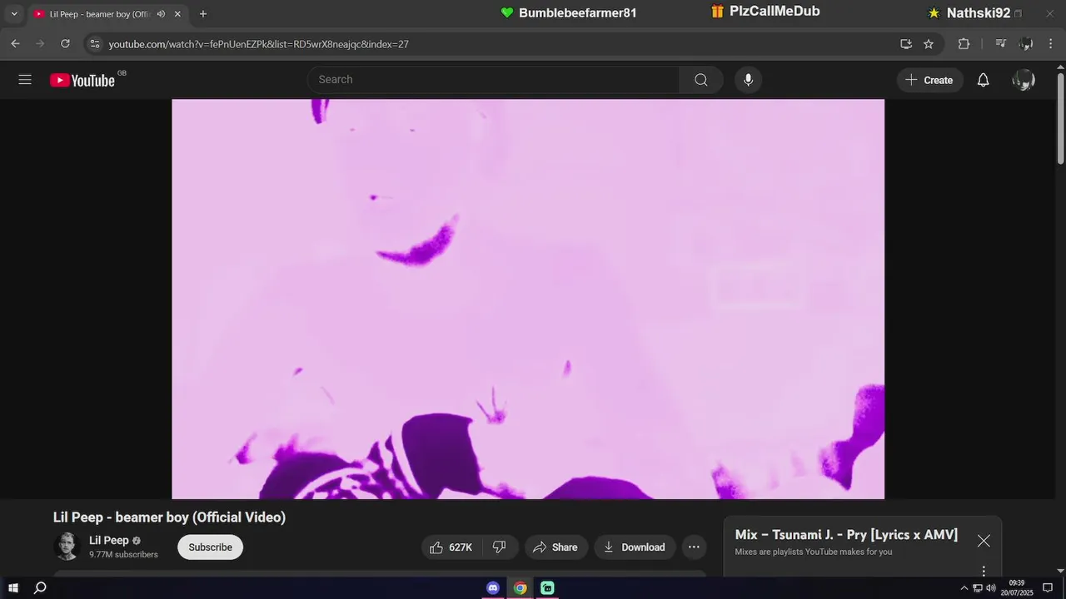Click the Share button
Image resolution: width=1066 pixels, height=599 pixels.
(555, 547)
